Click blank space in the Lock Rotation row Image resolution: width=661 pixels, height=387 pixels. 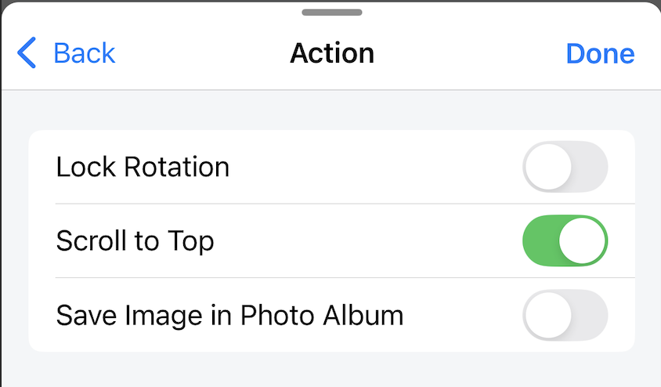click(376, 167)
